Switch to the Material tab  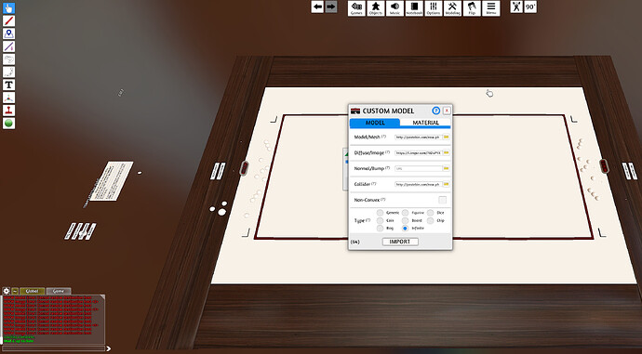click(x=425, y=123)
